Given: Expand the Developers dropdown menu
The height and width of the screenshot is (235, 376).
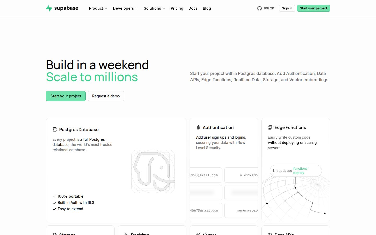Looking at the screenshot, I should pyautogui.click(x=125, y=8).
